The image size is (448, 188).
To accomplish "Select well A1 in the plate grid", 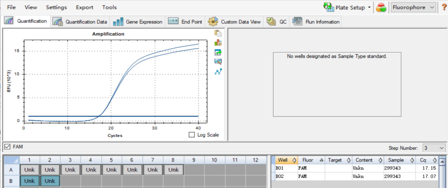I will click(30, 170).
